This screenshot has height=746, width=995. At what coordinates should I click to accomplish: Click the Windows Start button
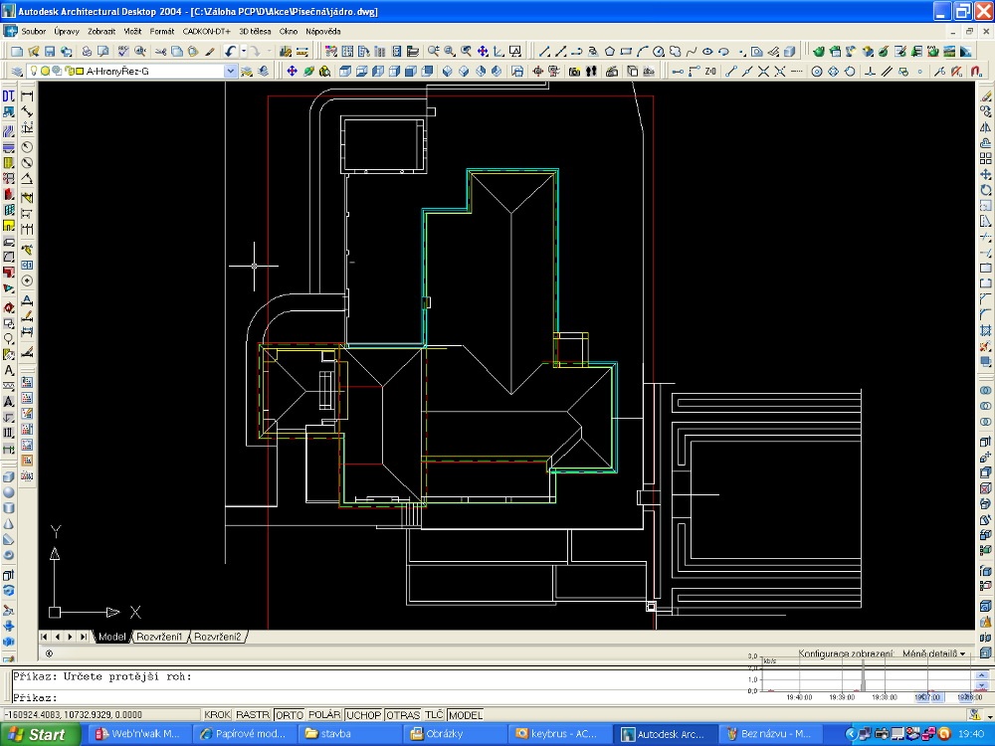41,735
